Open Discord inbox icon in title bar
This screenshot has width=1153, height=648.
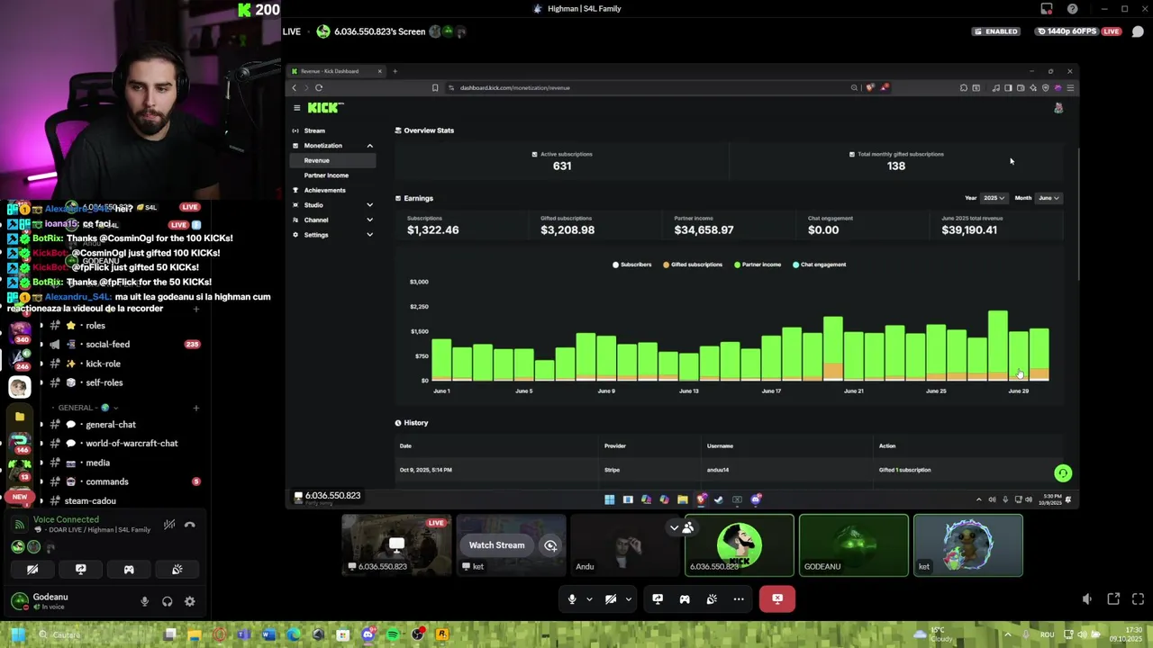(x=1047, y=9)
